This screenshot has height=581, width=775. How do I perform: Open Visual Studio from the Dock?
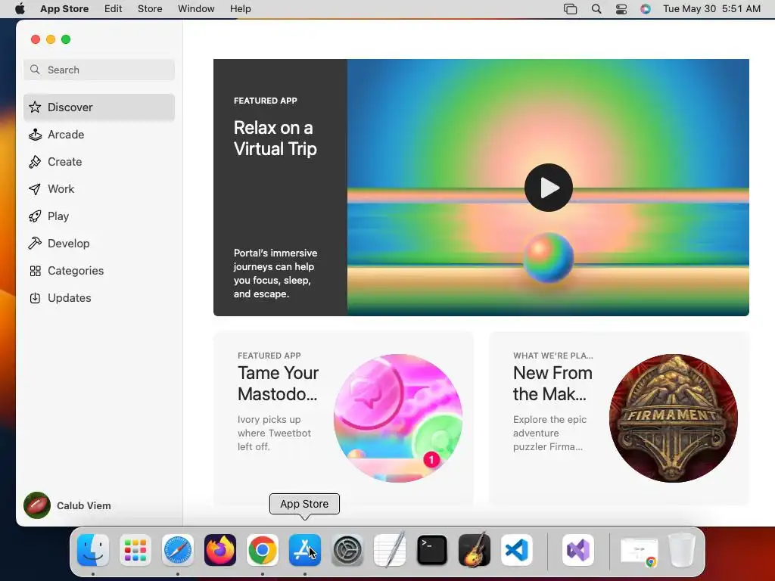578,550
